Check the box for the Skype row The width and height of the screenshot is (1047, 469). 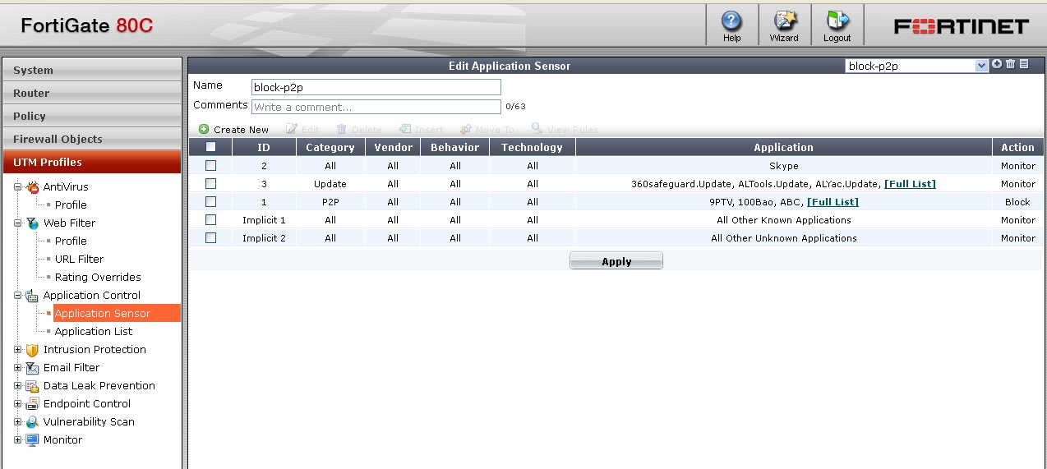(x=210, y=166)
